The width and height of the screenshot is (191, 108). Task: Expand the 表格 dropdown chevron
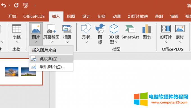17,42
